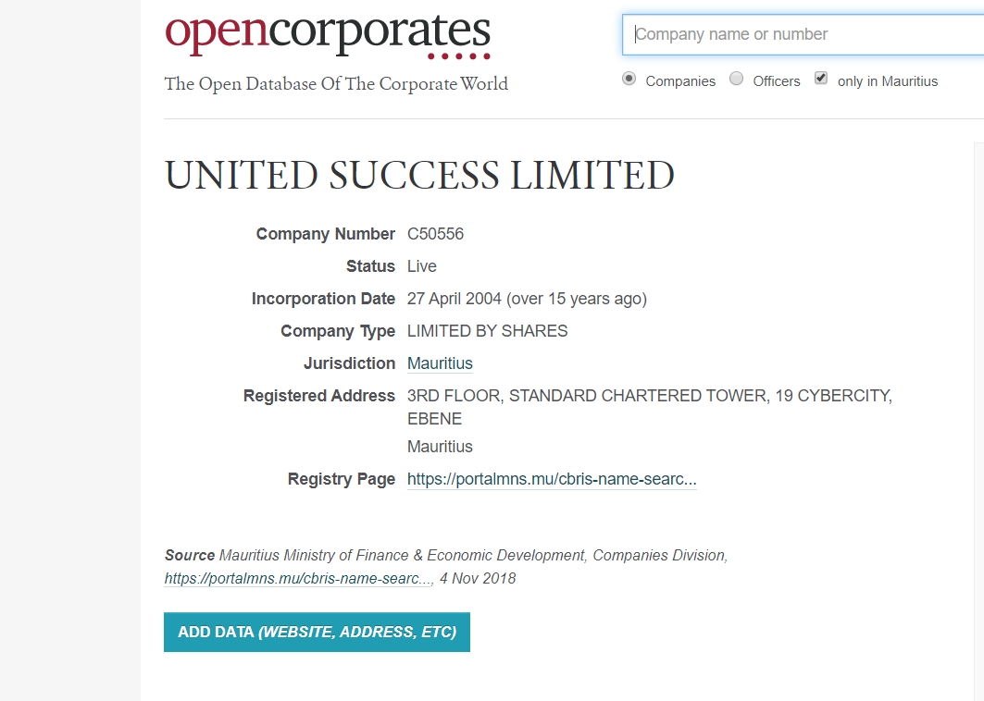Image resolution: width=984 pixels, height=701 pixels.
Task: Click the Open Database Of The Corporate World tagline
Action: [336, 84]
